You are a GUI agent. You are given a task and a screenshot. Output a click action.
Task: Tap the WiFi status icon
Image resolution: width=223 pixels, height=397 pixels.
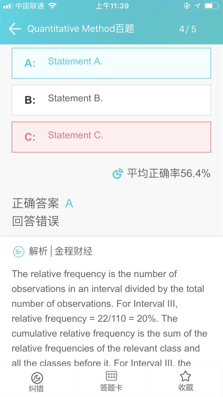point(52,6)
